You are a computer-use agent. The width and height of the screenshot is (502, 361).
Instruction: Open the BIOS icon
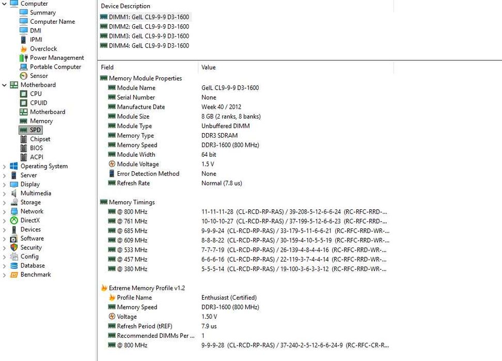tap(23, 148)
